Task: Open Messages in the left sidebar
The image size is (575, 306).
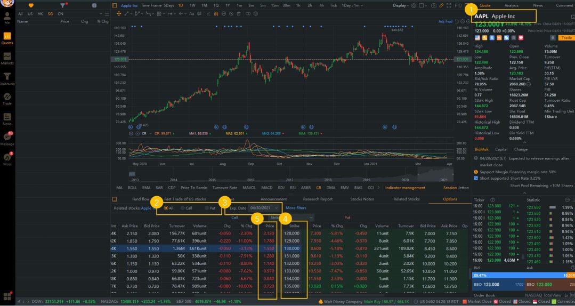Action: point(7,139)
